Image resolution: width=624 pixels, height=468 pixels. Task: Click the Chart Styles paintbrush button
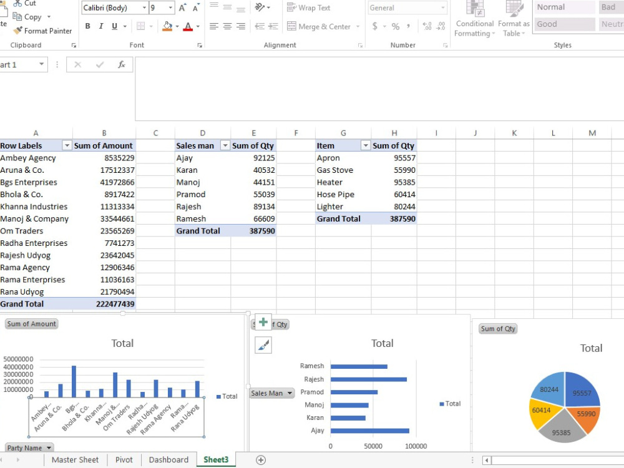point(263,345)
